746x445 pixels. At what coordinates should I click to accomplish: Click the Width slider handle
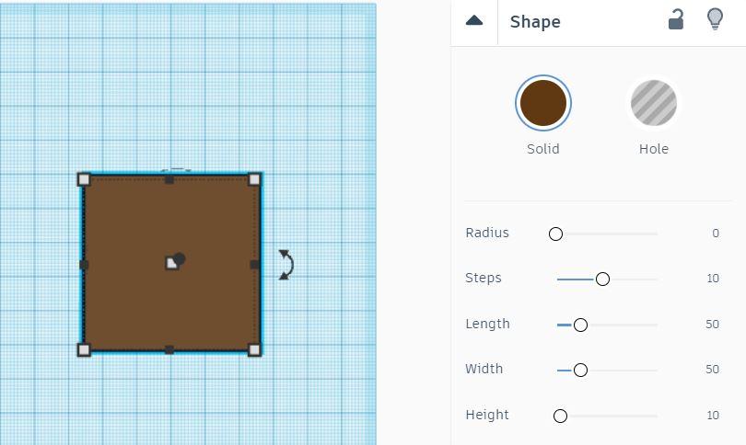point(580,370)
